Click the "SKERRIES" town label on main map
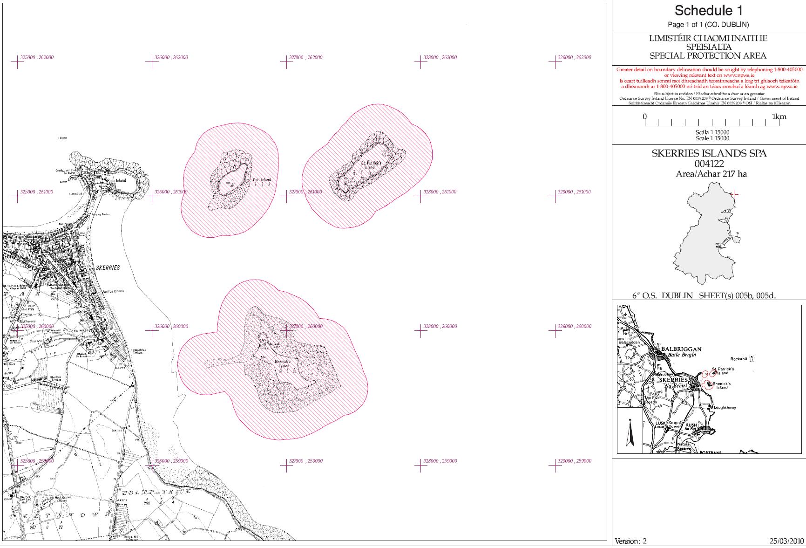This screenshot has width=806, height=548. (108, 267)
